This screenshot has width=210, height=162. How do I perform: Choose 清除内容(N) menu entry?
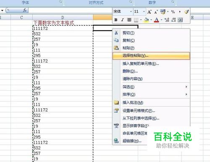[x=151, y=79]
